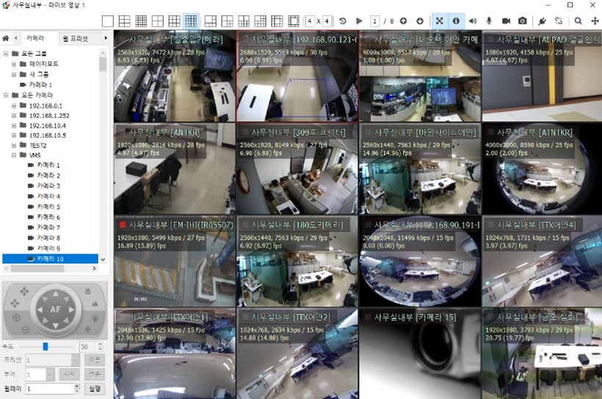Click the 실행 button next to 릴레이
This screenshot has height=399, width=602.
pos(94,389)
